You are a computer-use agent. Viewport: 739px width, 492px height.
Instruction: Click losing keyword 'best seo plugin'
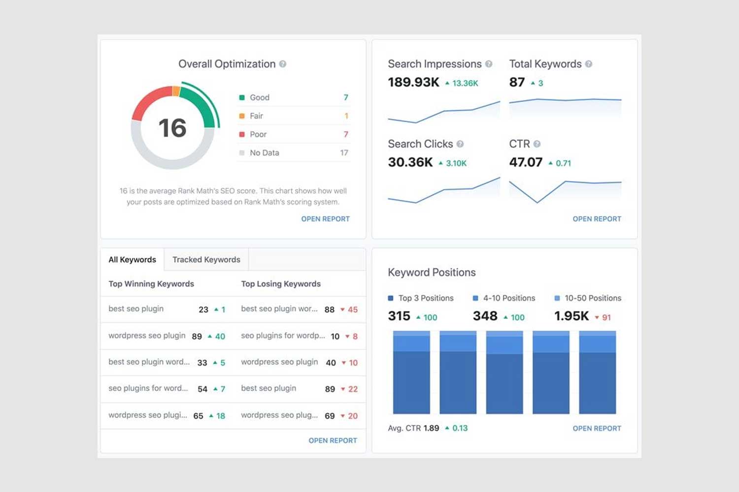pos(269,388)
